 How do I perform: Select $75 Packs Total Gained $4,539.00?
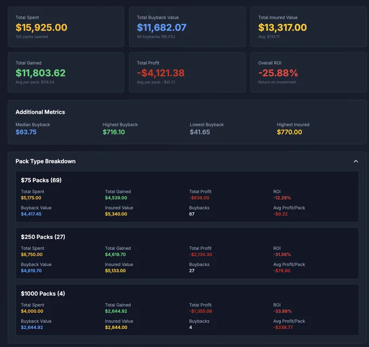[116, 198]
